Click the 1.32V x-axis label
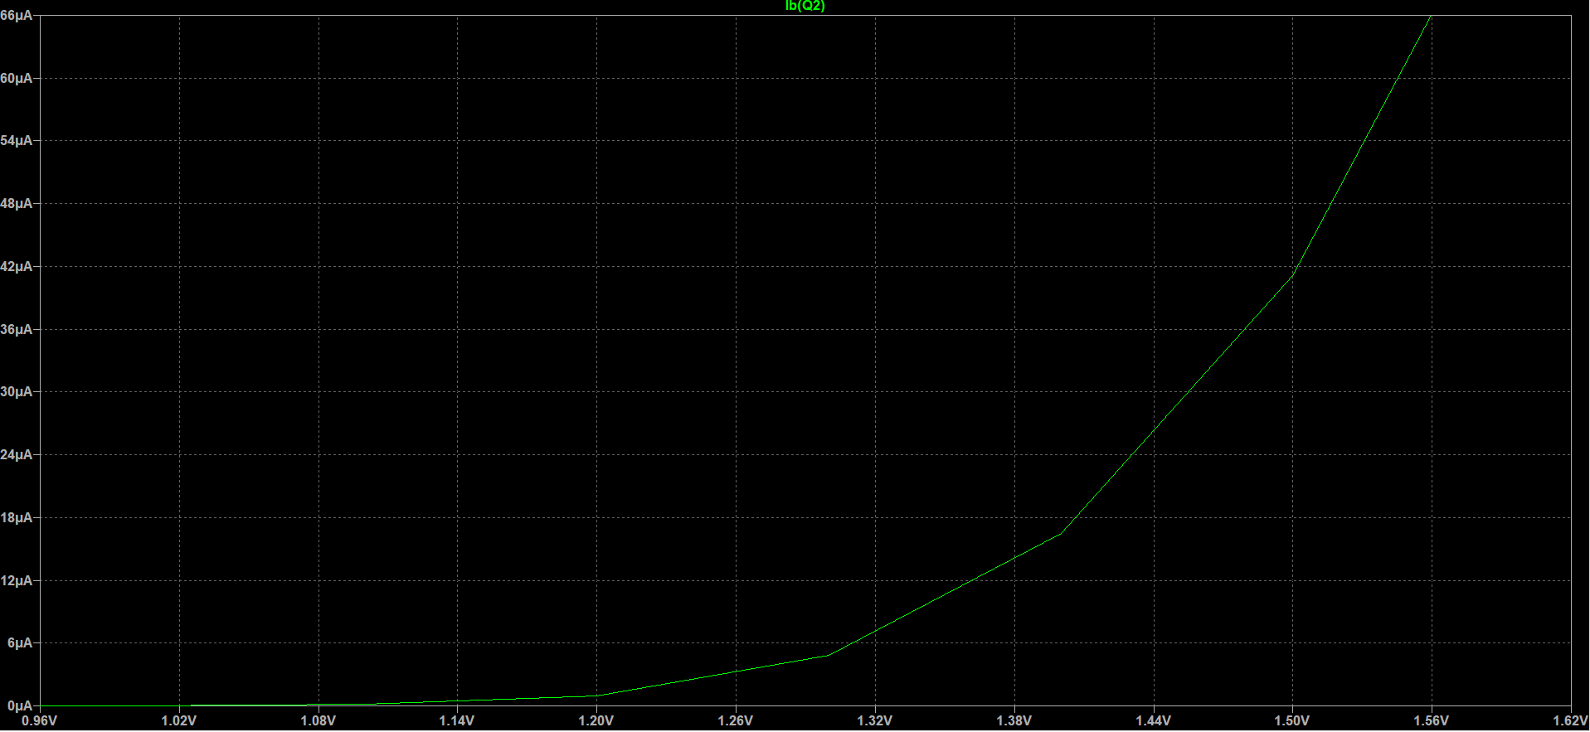Image resolution: width=1590 pixels, height=732 pixels. [875, 721]
